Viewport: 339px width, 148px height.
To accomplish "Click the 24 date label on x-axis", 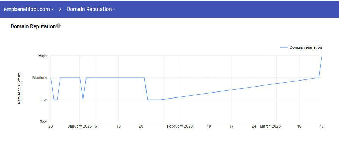I will pyautogui.click(x=254, y=126).
